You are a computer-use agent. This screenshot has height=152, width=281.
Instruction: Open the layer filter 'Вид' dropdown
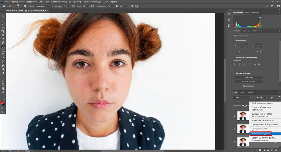pyautogui.click(x=242, y=97)
